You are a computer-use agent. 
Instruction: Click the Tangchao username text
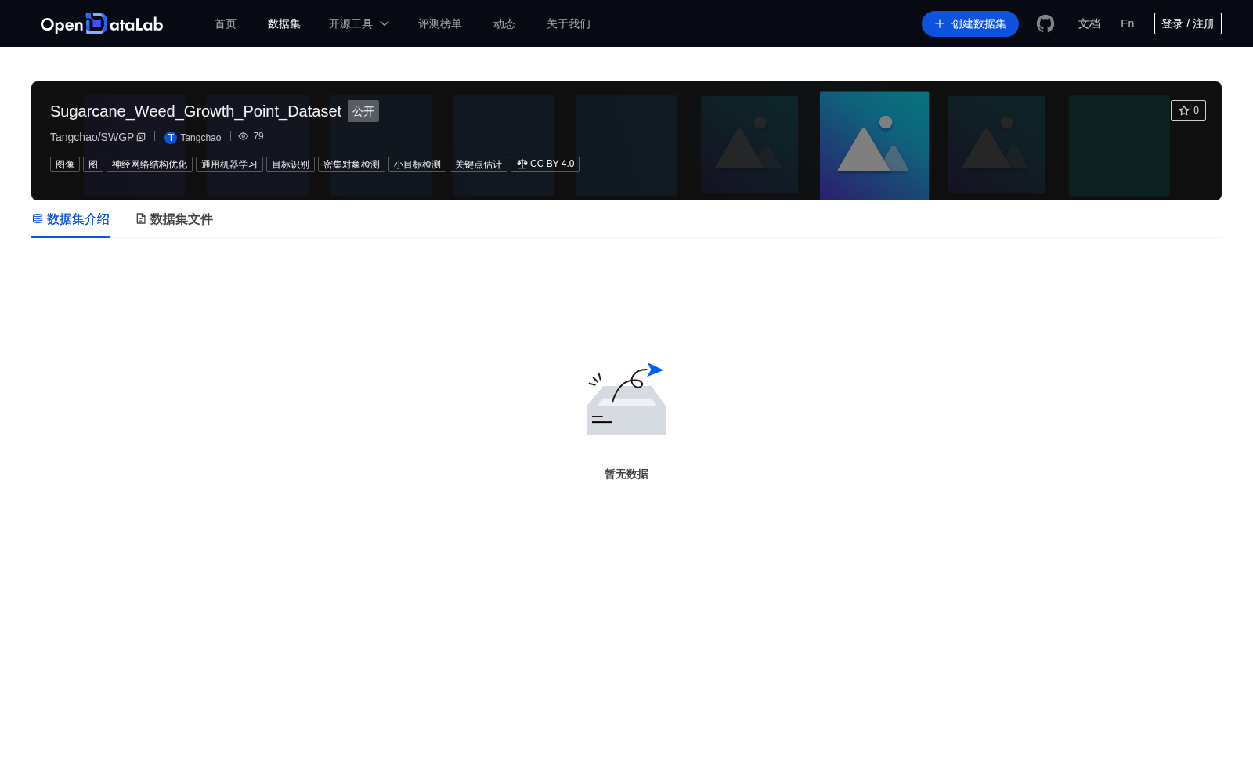click(200, 138)
